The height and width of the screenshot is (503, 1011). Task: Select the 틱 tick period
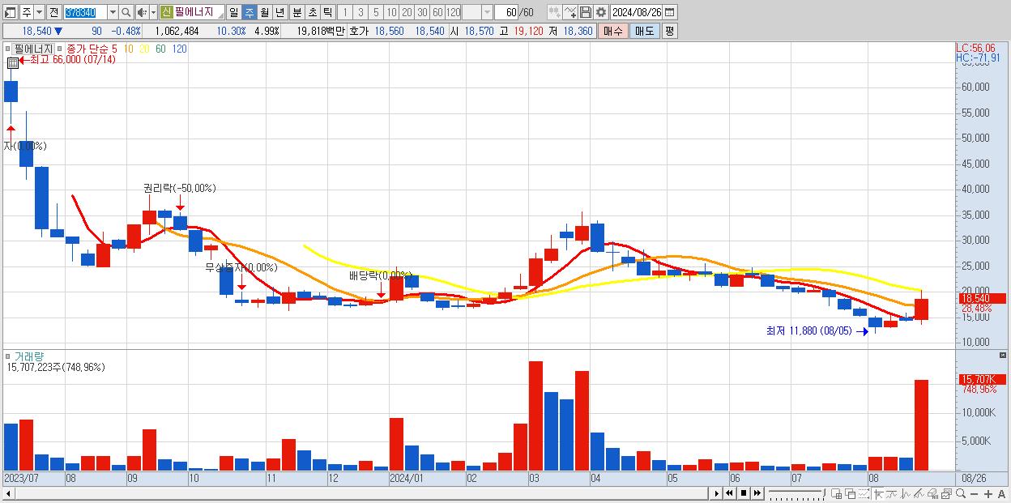327,12
